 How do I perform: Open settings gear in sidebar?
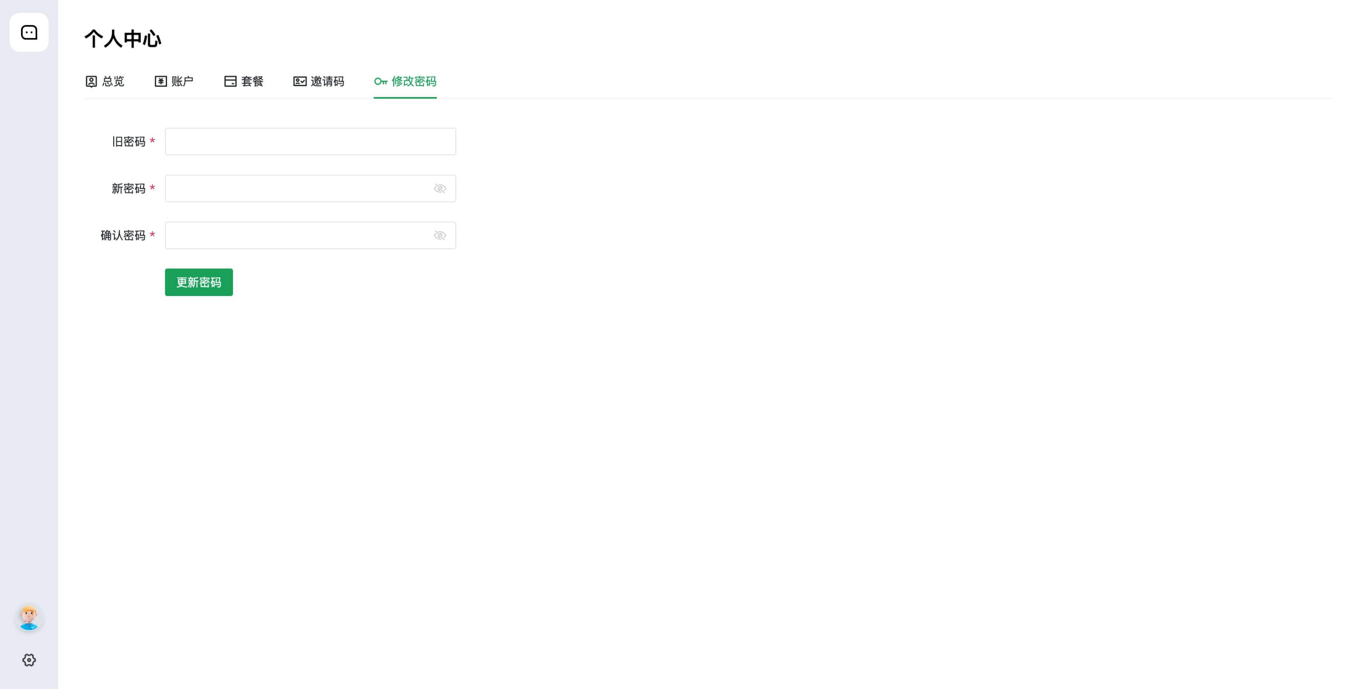tap(29, 660)
